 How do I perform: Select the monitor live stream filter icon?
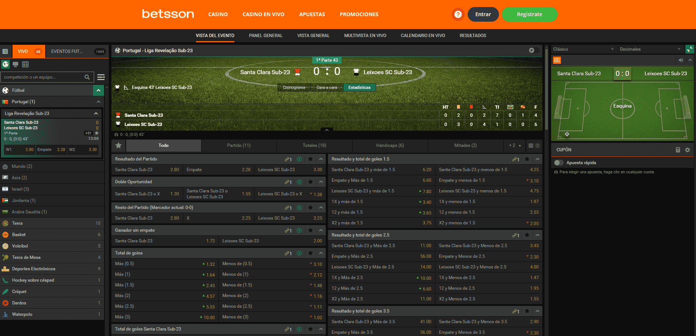(15, 64)
